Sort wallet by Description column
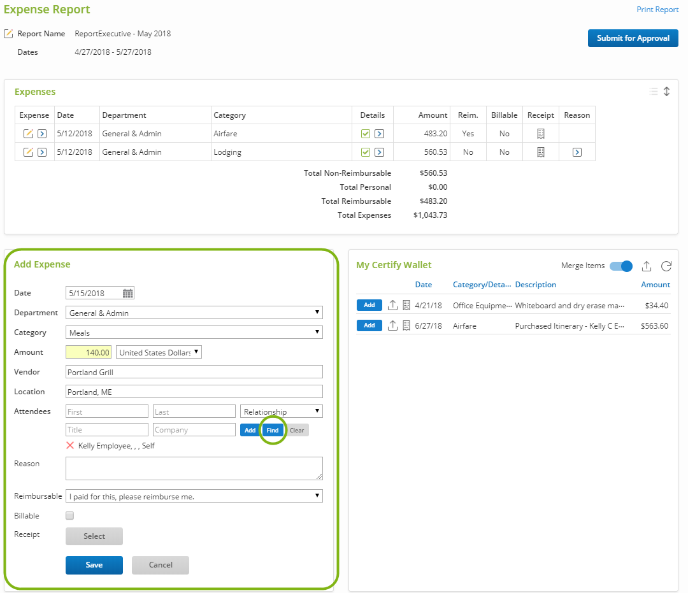The height and width of the screenshot is (593, 688). tap(535, 284)
